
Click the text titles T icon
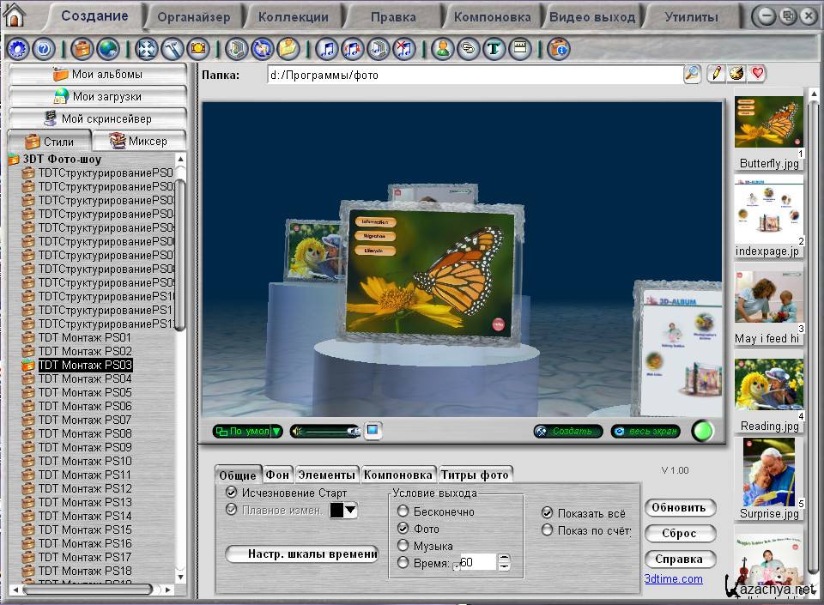[494, 49]
